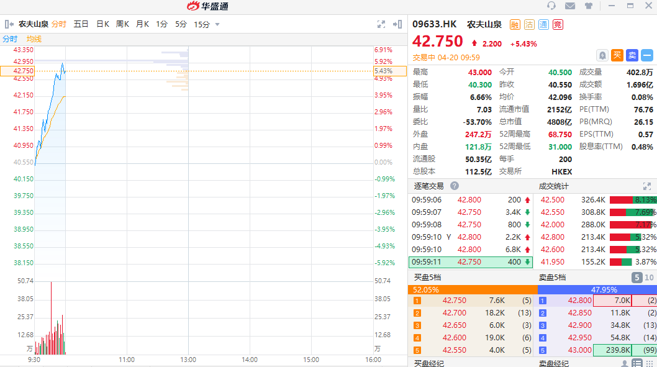Switch to 分时 intraday chart tab

tap(59, 24)
